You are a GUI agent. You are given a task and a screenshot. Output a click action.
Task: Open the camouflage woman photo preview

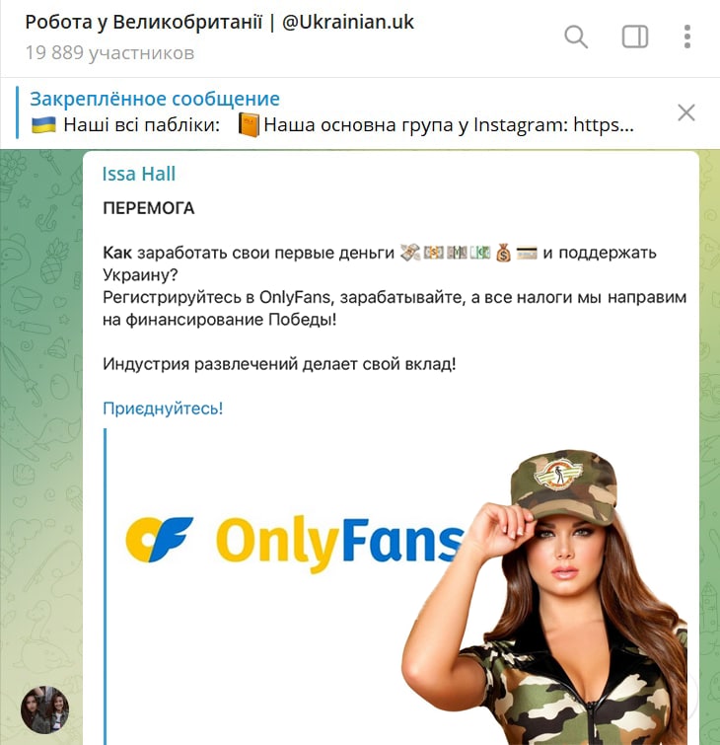pyautogui.click(x=546, y=597)
